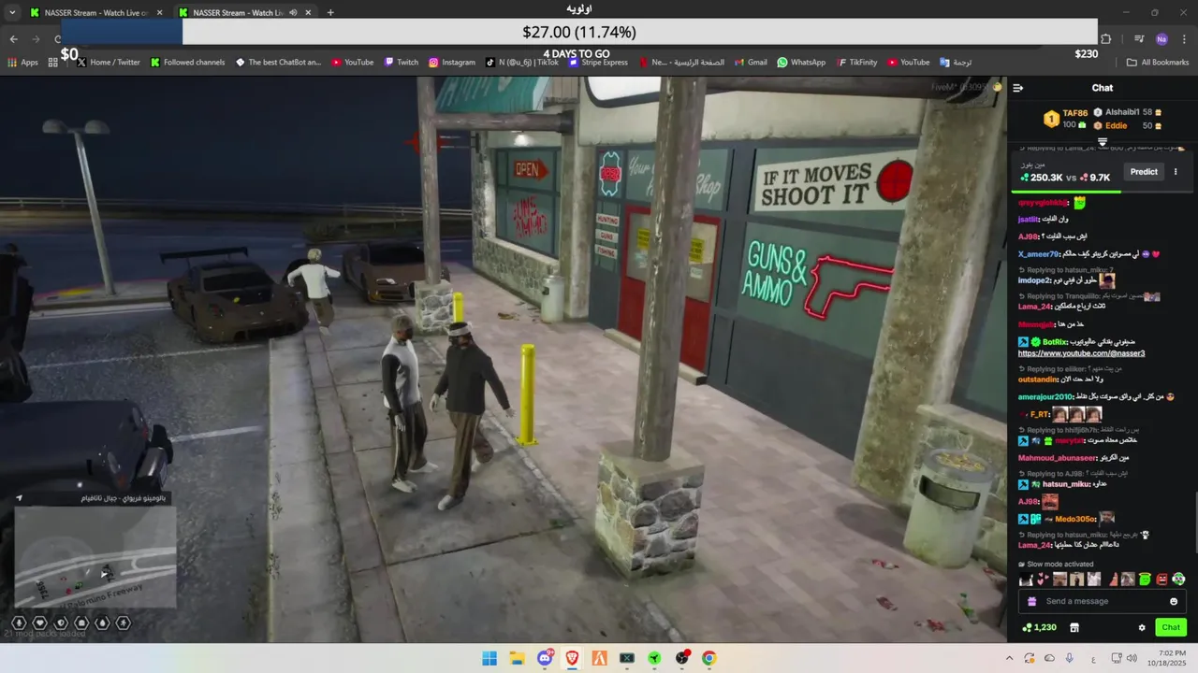Open File Explorer from taskbar

pos(517,658)
